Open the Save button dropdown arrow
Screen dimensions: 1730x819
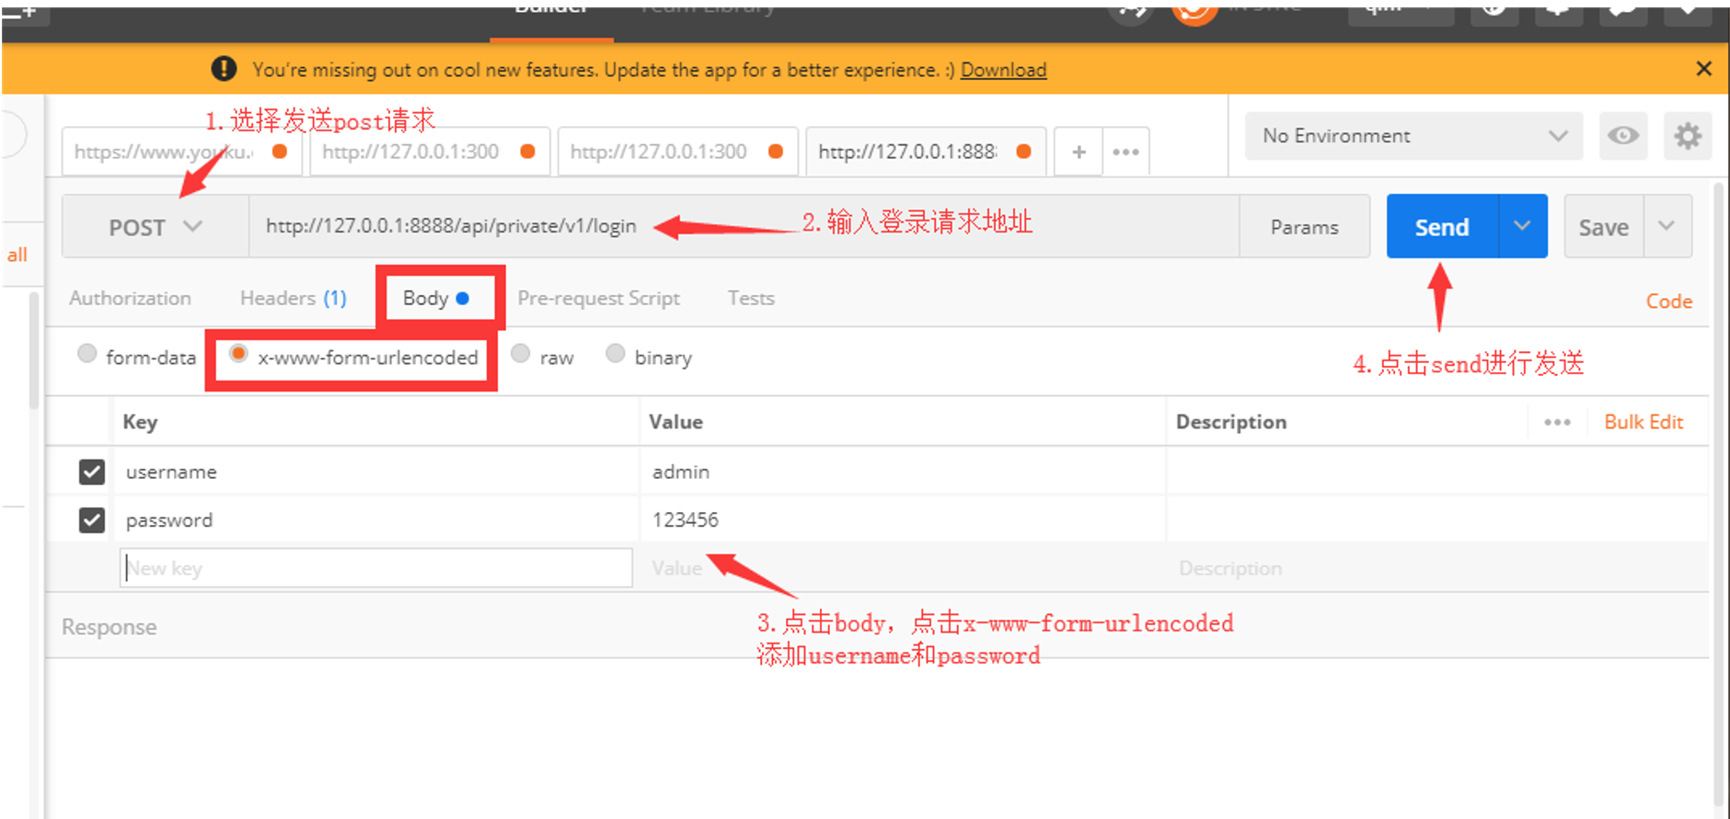coord(1667,226)
